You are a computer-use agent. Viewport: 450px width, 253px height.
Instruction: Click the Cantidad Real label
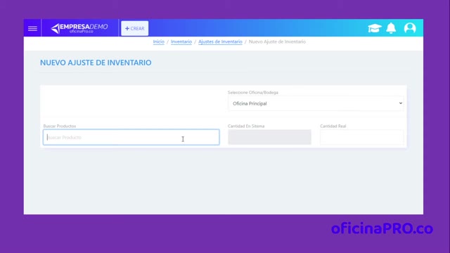333,126
